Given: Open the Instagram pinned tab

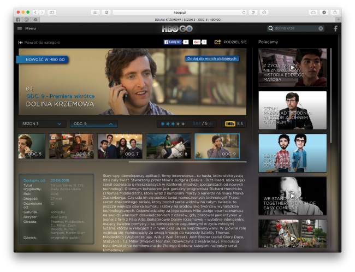Looking at the screenshot, I should [x=27, y=20].
